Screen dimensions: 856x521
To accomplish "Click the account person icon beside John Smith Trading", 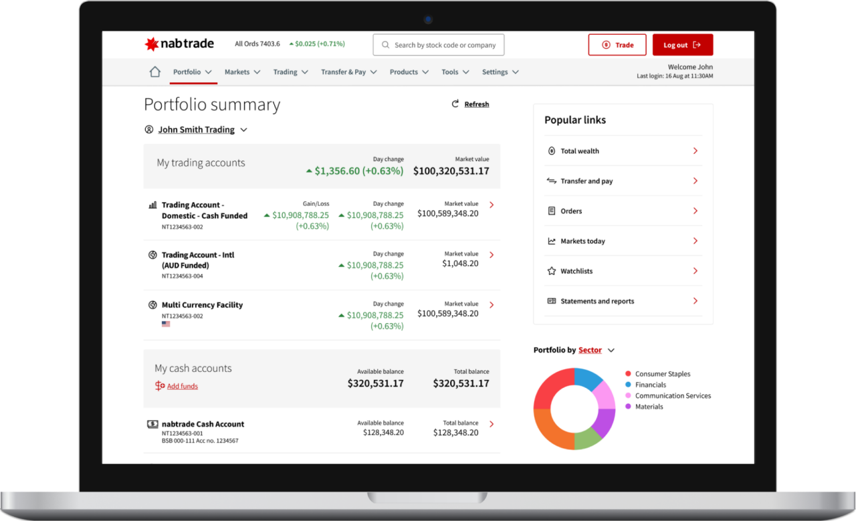I will point(149,130).
